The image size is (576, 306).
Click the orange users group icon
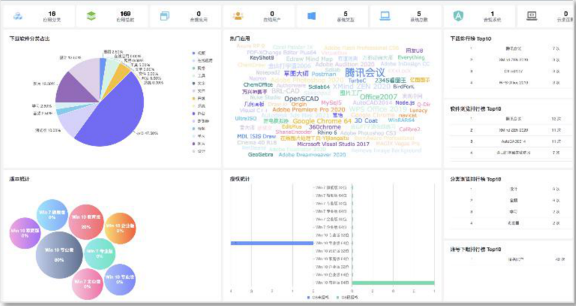click(x=238, y=16)
